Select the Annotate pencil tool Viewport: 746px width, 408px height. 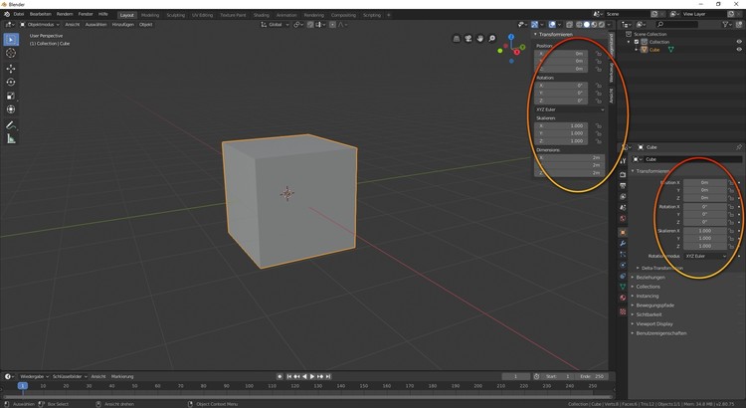11,125
